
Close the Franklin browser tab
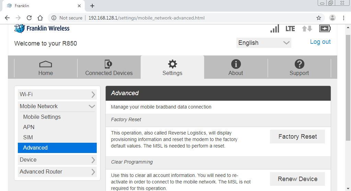click(79, 6)
